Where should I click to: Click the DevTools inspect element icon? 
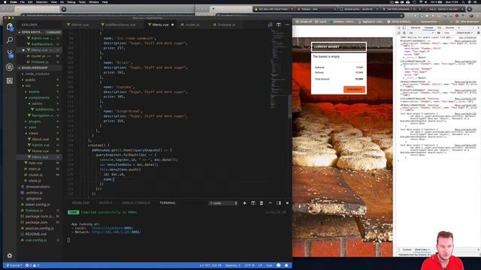tap(399, 28)
